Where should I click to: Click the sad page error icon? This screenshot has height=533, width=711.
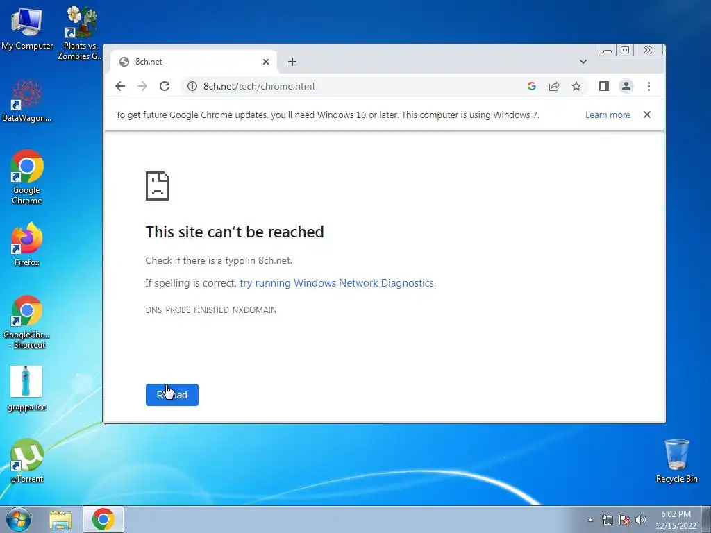(x=157, y=186)
